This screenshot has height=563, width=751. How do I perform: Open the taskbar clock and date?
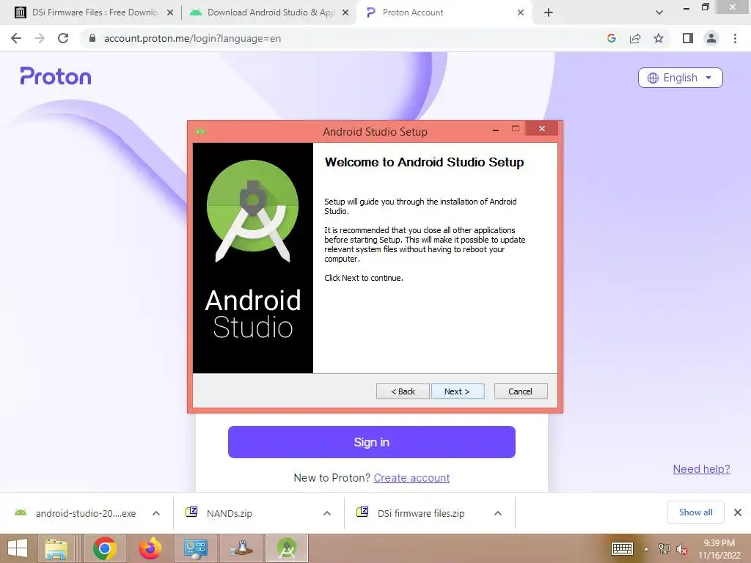click(719, 549)
